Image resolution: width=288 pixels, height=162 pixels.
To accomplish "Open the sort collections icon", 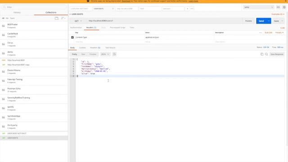I will tap(63, 18).
